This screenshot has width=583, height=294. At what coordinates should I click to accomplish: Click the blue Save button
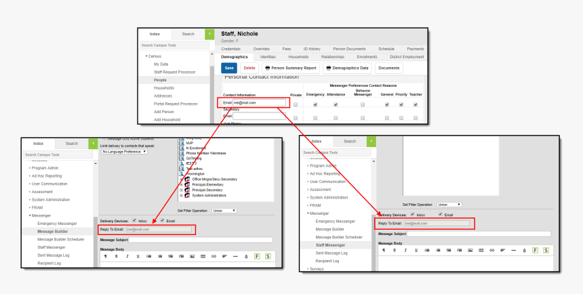(x=229, y=68)
